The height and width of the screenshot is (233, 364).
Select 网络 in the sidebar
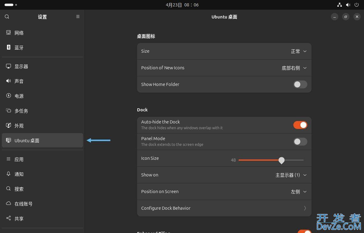42,33
